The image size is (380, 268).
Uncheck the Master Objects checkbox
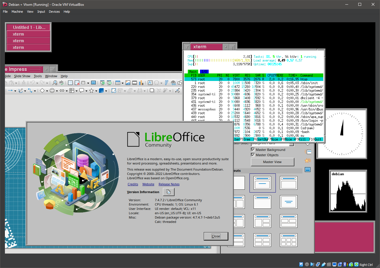pos(253,155)
